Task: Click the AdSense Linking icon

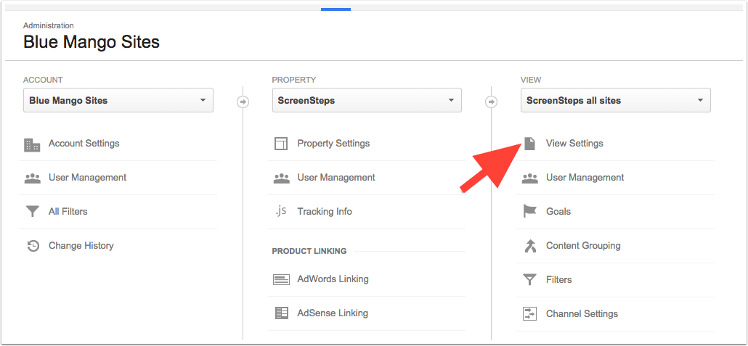Action: pyautogui.click(x=281, y=313)
